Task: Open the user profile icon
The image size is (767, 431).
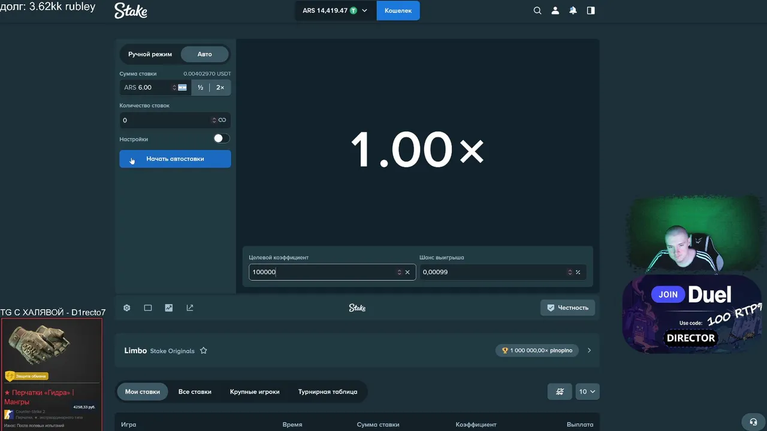Action: point(555,11)
